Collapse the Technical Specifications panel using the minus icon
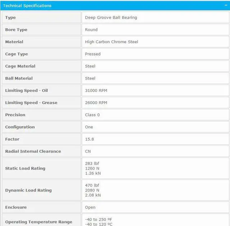Screen dimensions: 230x226 [225, 5]
